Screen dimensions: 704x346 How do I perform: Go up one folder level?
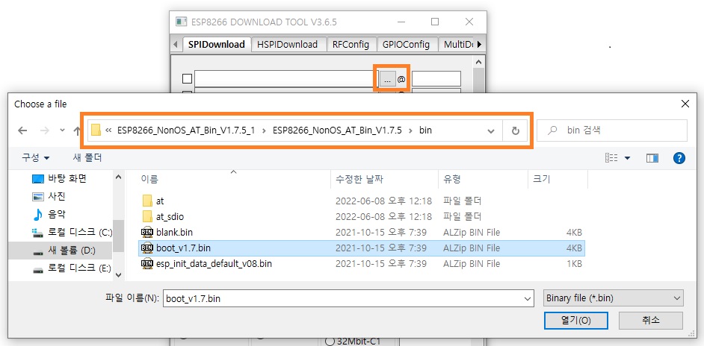(x=77, y=130)
